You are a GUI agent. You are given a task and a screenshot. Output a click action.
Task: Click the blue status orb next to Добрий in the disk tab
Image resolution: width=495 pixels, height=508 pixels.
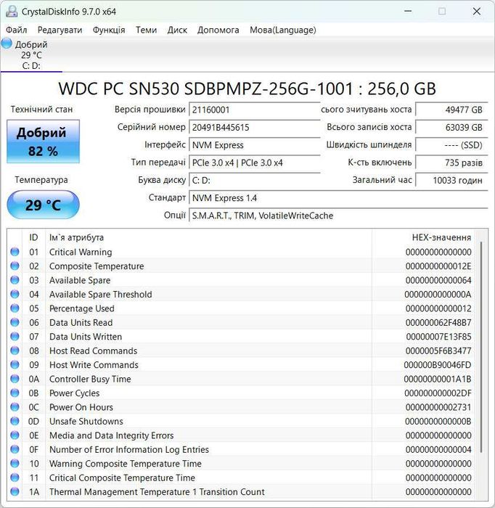[7, 43]
